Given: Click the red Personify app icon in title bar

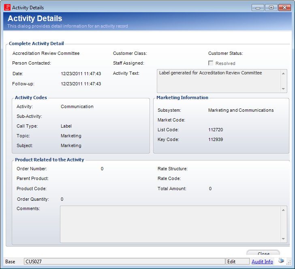Looking at the screenshot, I should pos(7,7).
